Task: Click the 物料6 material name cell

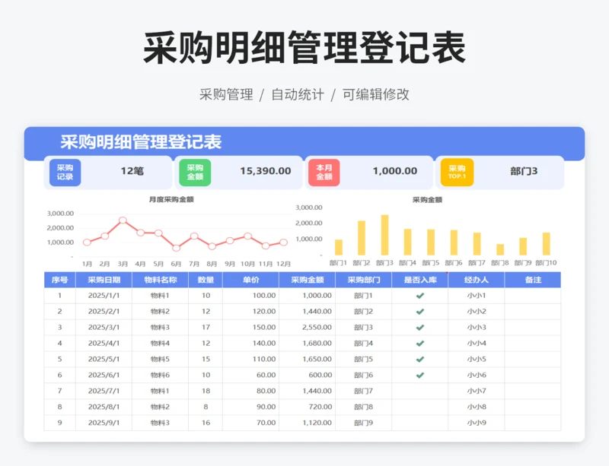Action: pos(160,376)
